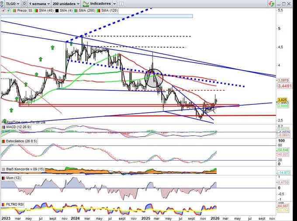Open the TLGO ticker dropdown
The height and width of the screenshot is (221, 297).
tap(9, 3)
